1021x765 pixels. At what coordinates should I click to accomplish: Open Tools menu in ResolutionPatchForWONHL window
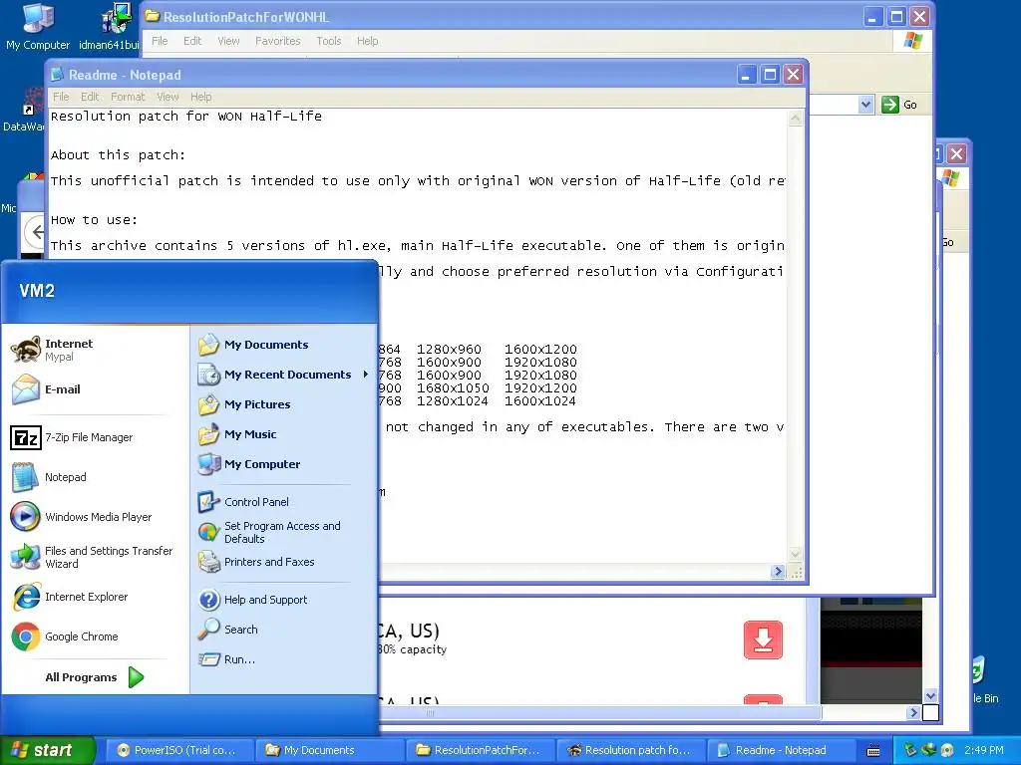[329, 41]
